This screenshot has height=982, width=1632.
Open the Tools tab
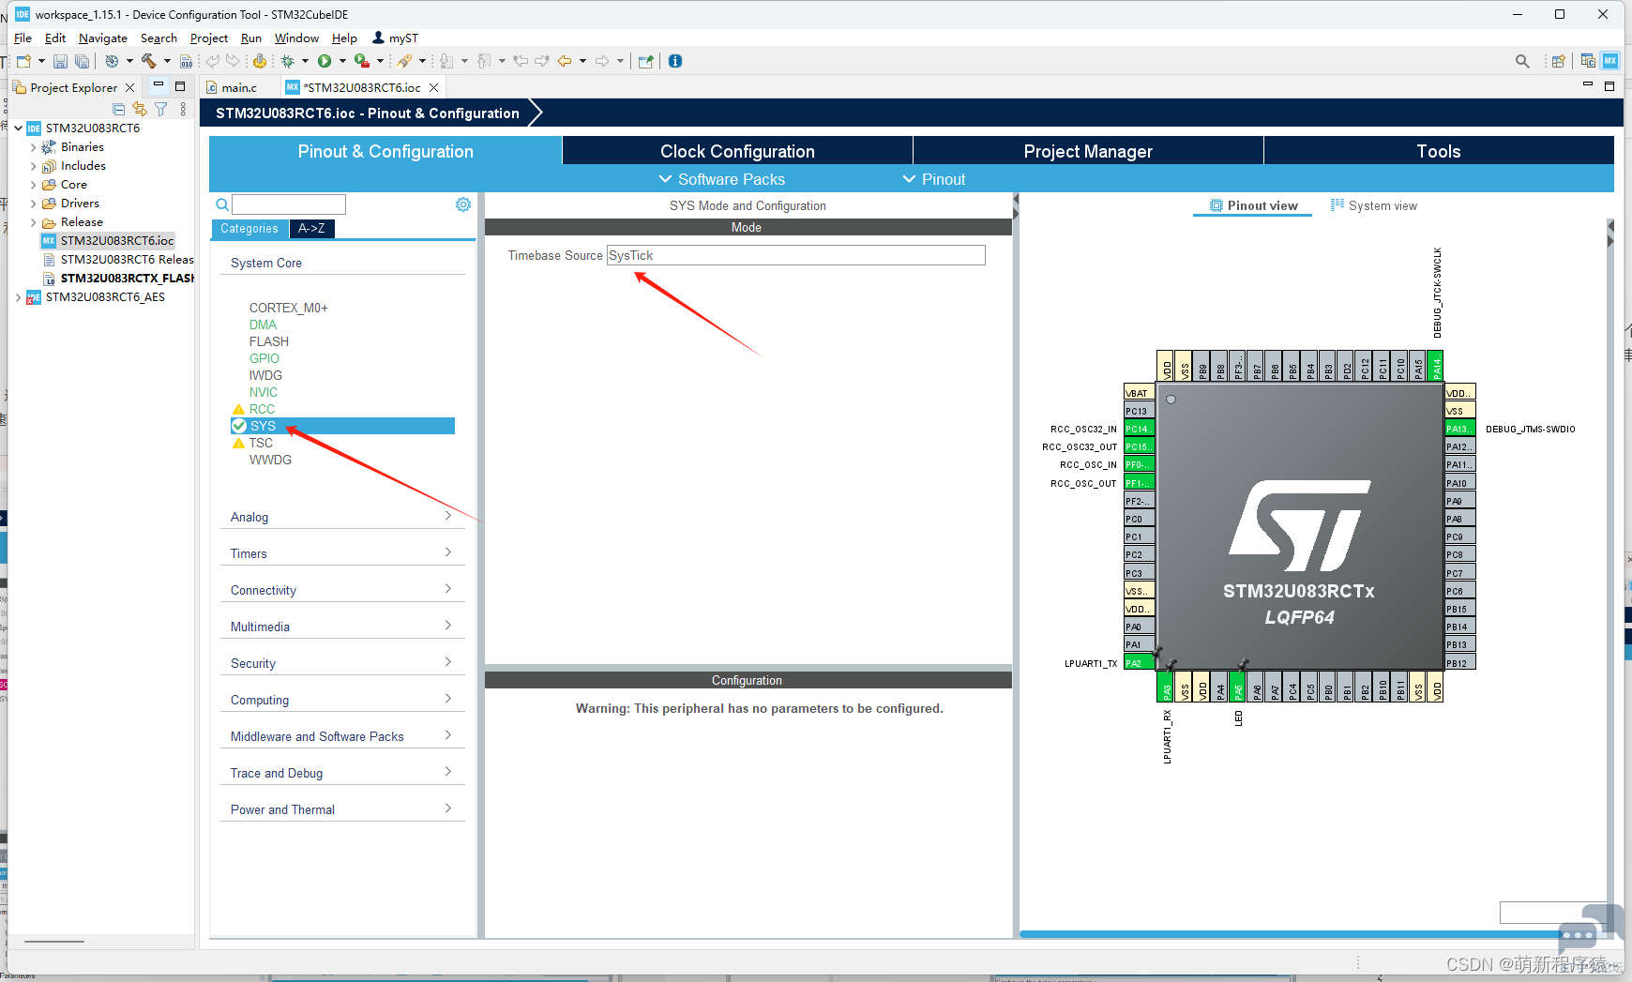(x=1439, y=151)
